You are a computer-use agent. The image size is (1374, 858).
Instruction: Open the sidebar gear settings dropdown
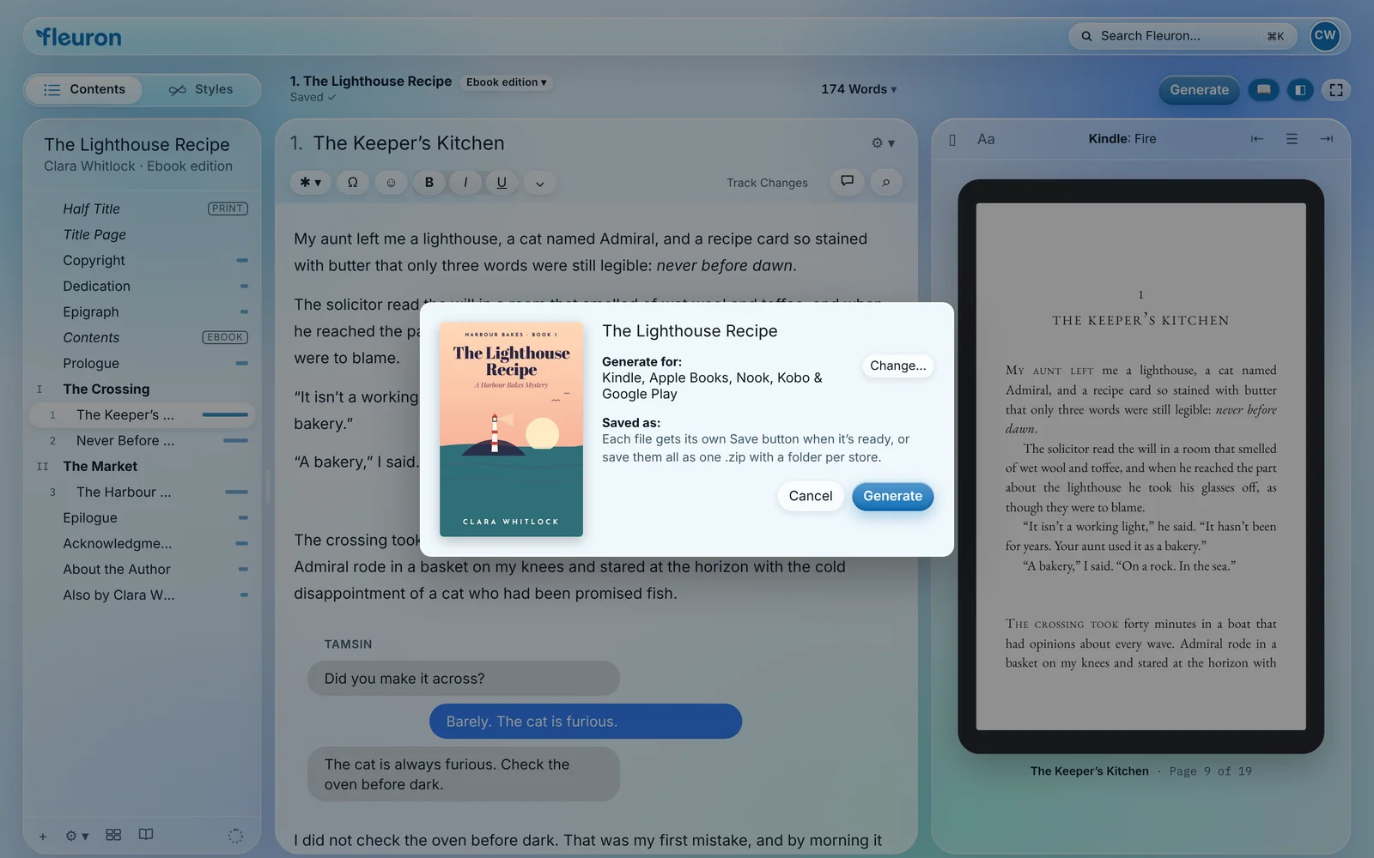pos(76,836)
